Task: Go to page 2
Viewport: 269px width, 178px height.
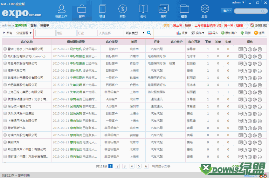Action: click(117, 166)
